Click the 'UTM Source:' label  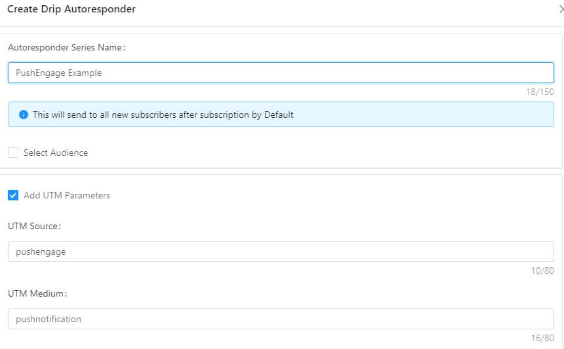click(35, 226)
